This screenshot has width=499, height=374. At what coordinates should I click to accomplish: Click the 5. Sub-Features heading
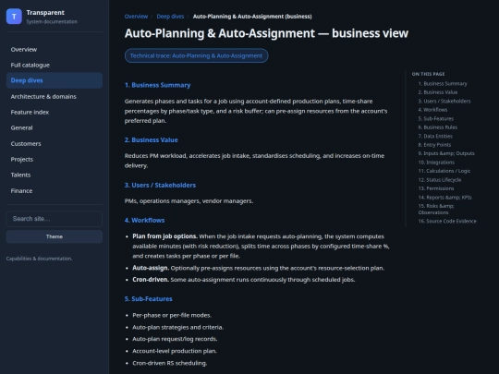click(x=148, y=298)
